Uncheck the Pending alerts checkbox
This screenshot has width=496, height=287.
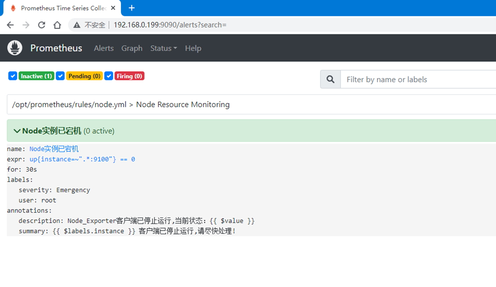(60, 76)
